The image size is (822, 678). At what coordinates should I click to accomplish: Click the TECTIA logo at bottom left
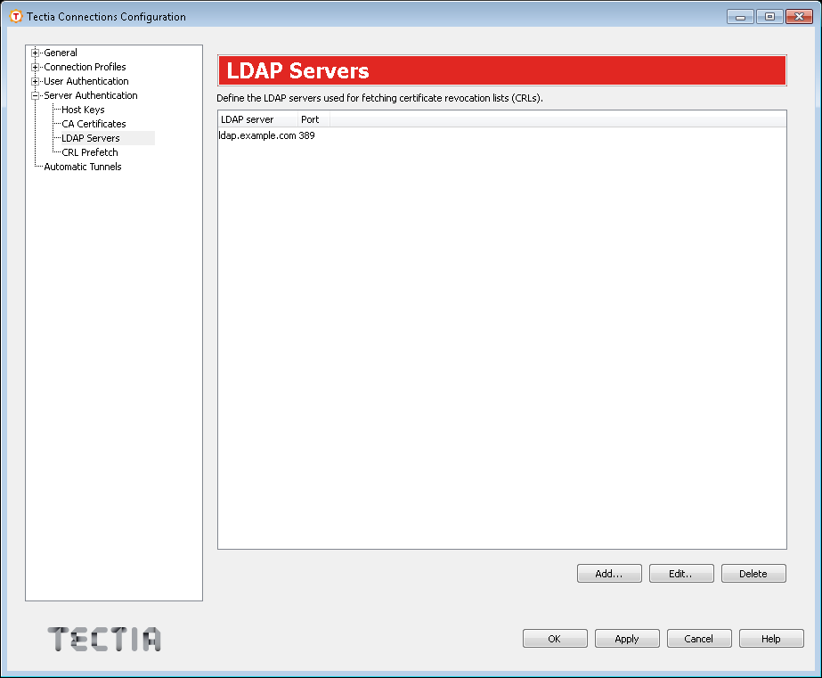pyautogui.click(x=103, y=639)
